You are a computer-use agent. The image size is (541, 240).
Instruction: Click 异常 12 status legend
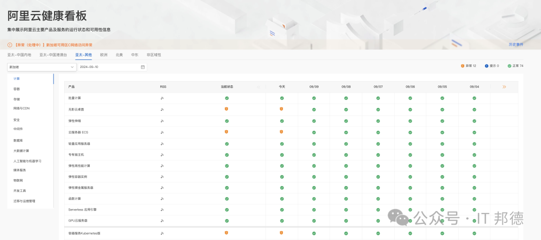point(468,66)
